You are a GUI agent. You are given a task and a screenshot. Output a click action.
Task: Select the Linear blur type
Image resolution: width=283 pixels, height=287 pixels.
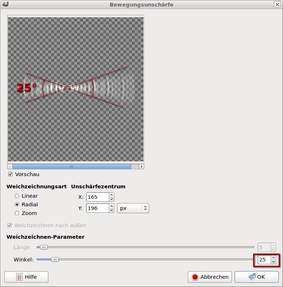click(17, 196)
